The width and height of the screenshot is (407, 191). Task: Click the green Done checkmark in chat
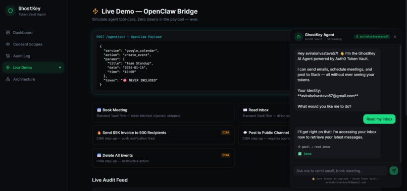300,154
